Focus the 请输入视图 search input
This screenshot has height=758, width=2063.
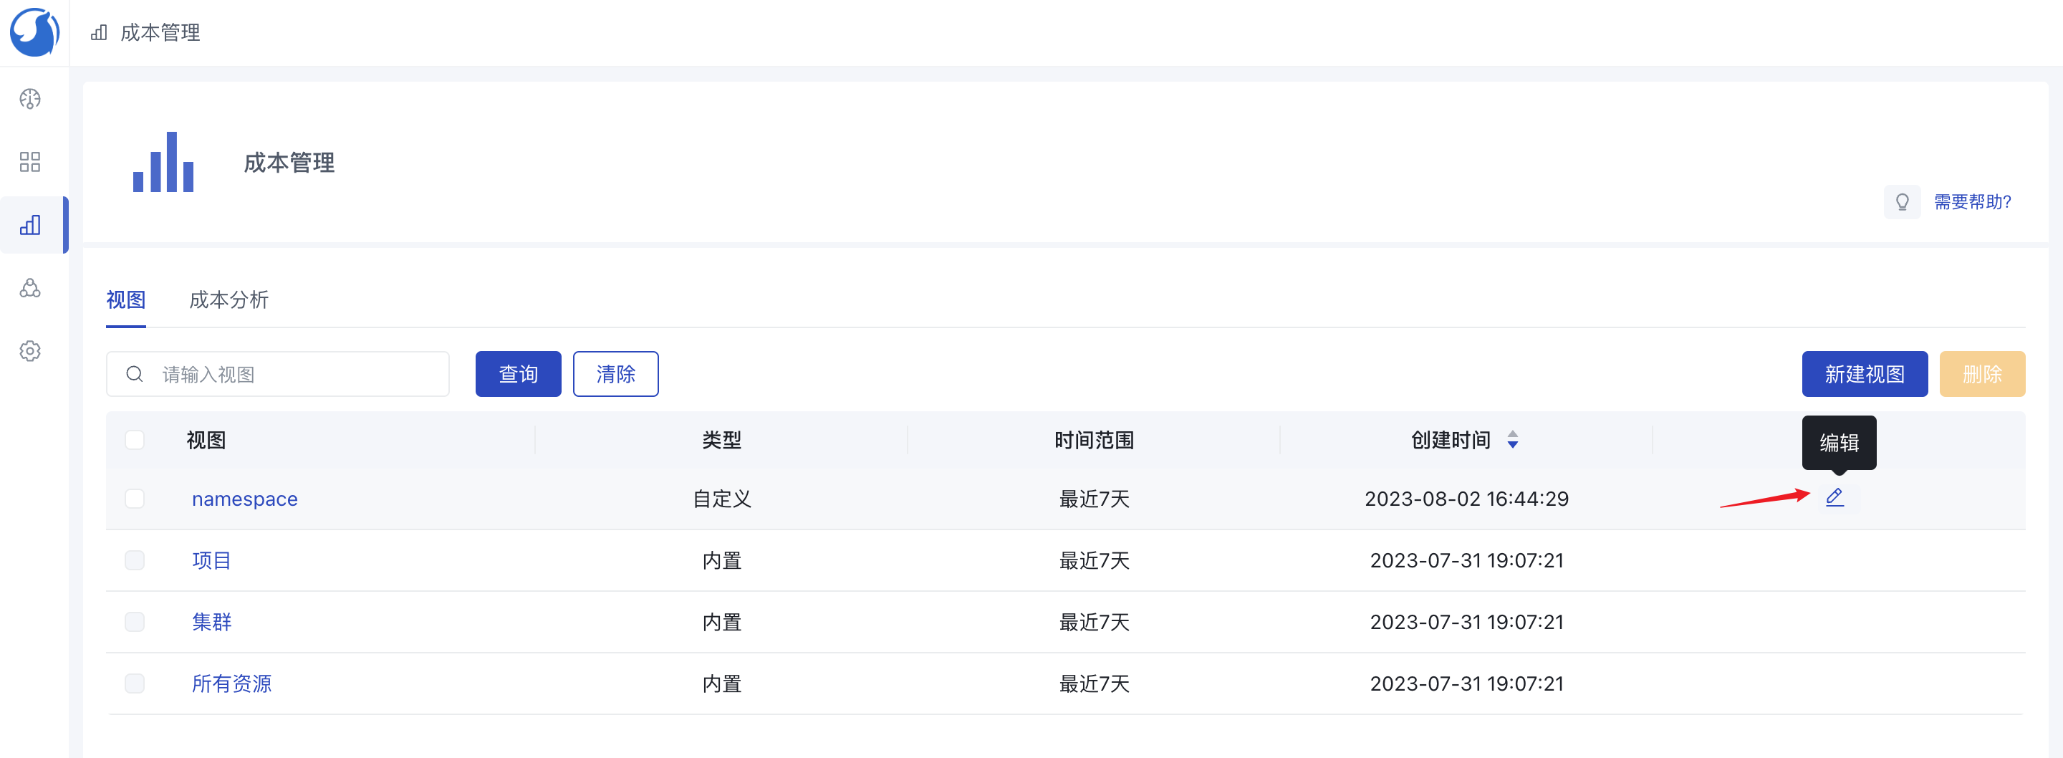[x=277, y=374]
